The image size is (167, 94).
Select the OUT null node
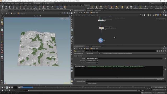pyautogui.click(x=100, y=40)
